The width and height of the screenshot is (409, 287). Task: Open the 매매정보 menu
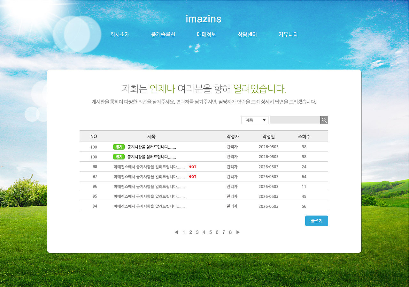(x=206, y=34)
